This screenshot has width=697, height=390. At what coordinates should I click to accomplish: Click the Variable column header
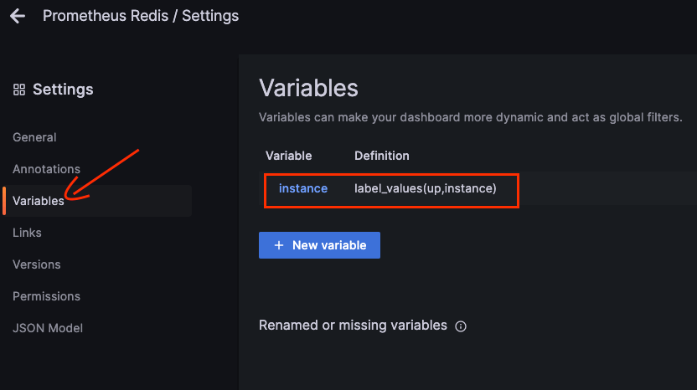tap(288, 156)
